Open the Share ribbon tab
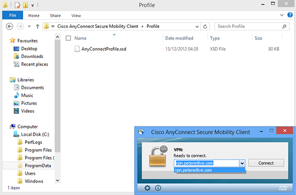The image size is (296, 195). coord(55,16)
